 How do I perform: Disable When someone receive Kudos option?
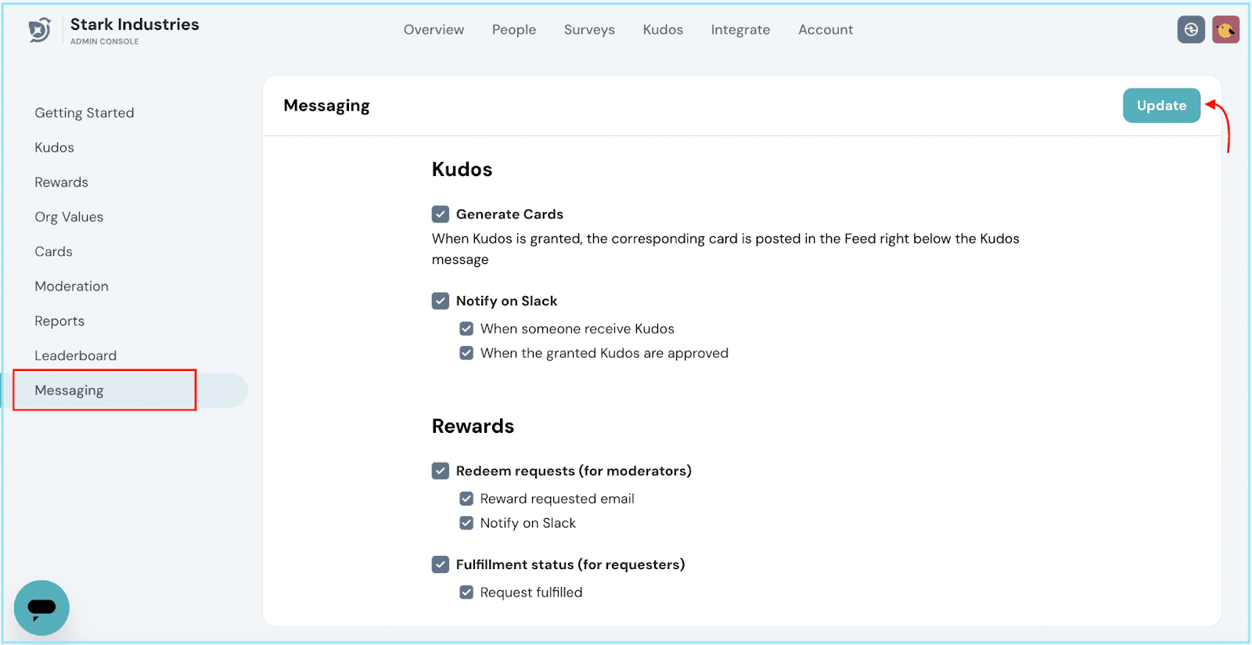(x=466, y=329)
